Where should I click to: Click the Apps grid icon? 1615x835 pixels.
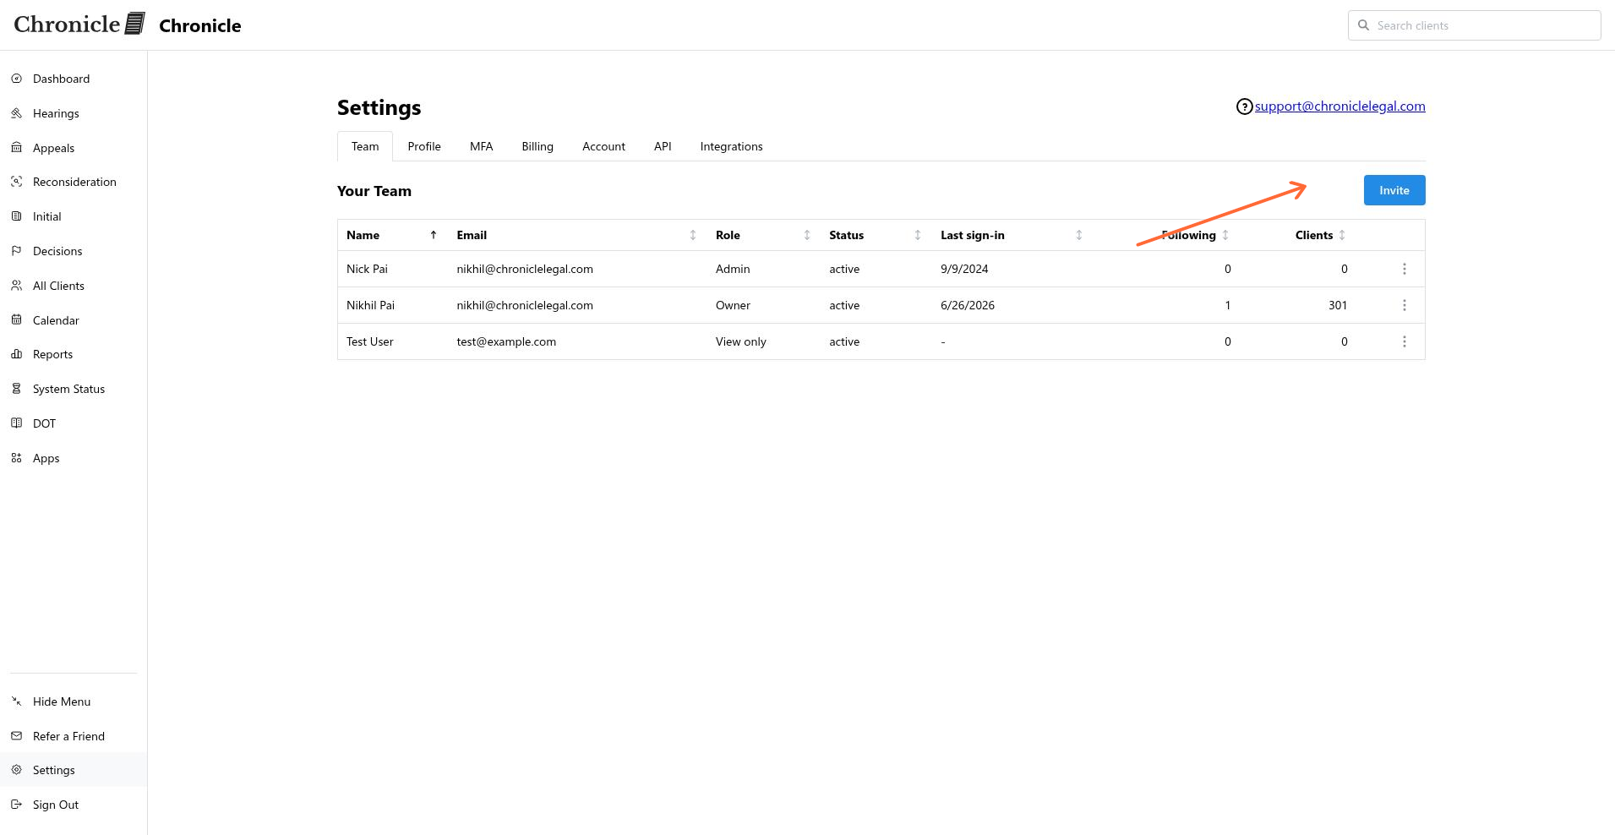16,458
